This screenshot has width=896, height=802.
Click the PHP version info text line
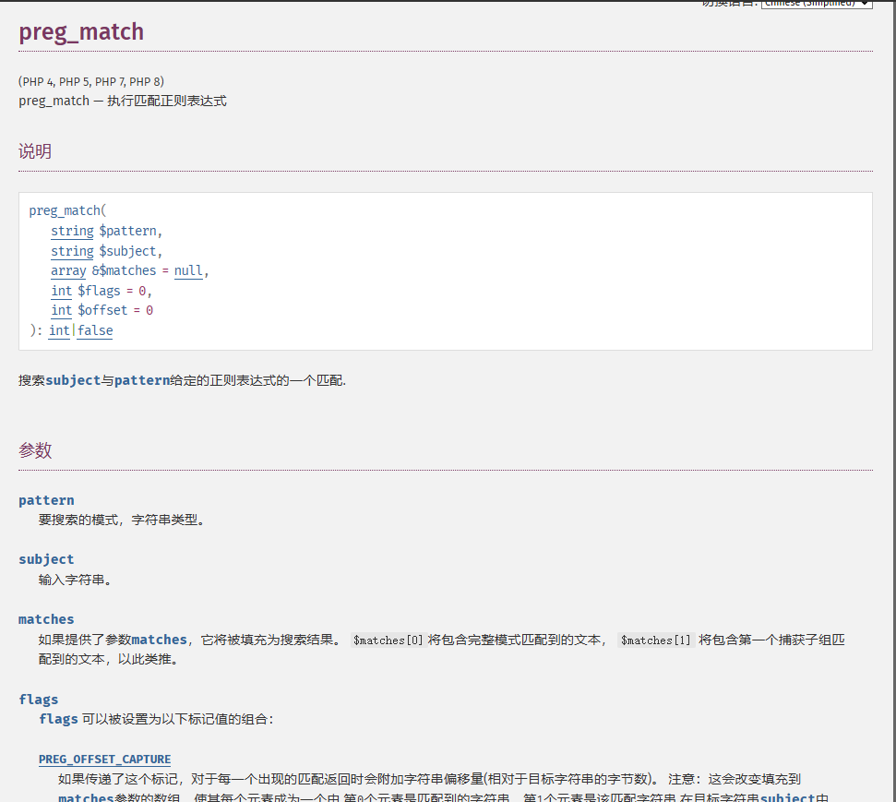click(x=91, y=81)
